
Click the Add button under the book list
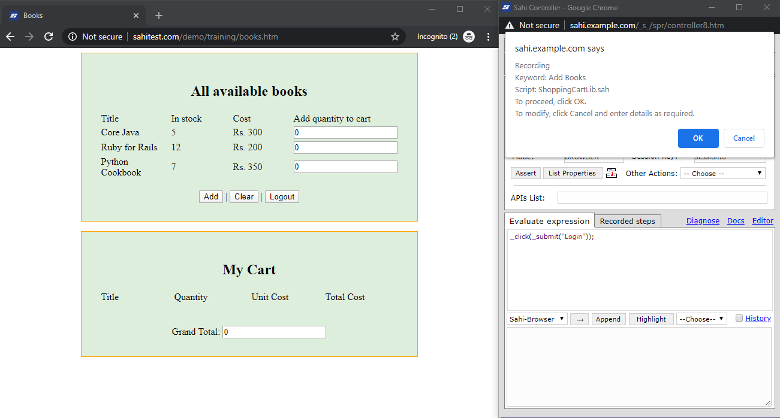[211, 196]
